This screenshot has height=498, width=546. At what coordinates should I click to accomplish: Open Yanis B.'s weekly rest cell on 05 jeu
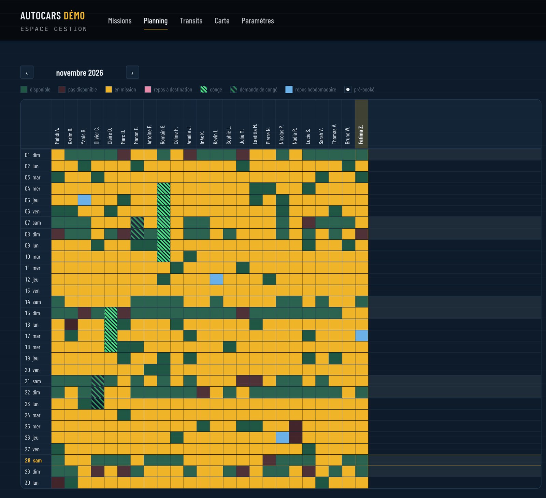84,200
